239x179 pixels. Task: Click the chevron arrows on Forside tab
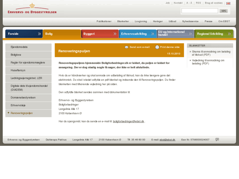click(x=39, y=34)
